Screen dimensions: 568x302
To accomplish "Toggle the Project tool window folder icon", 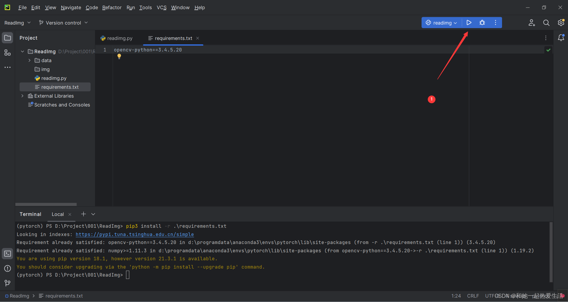I will 8,38.
